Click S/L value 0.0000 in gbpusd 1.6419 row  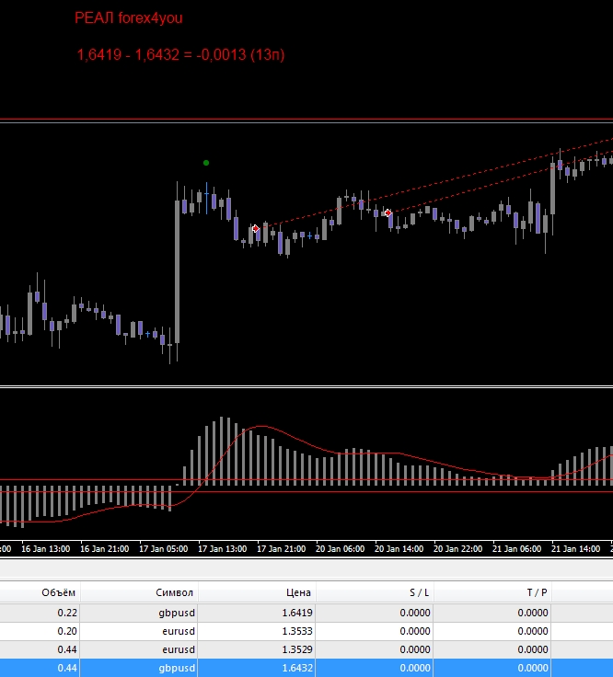click(415, 613)
